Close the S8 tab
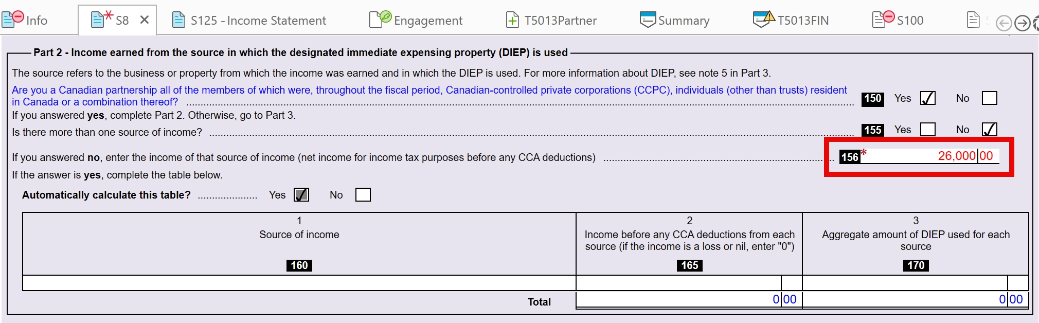Viewport: 1039px width, 323px height. pyautogui.click(x=145, y=20)
